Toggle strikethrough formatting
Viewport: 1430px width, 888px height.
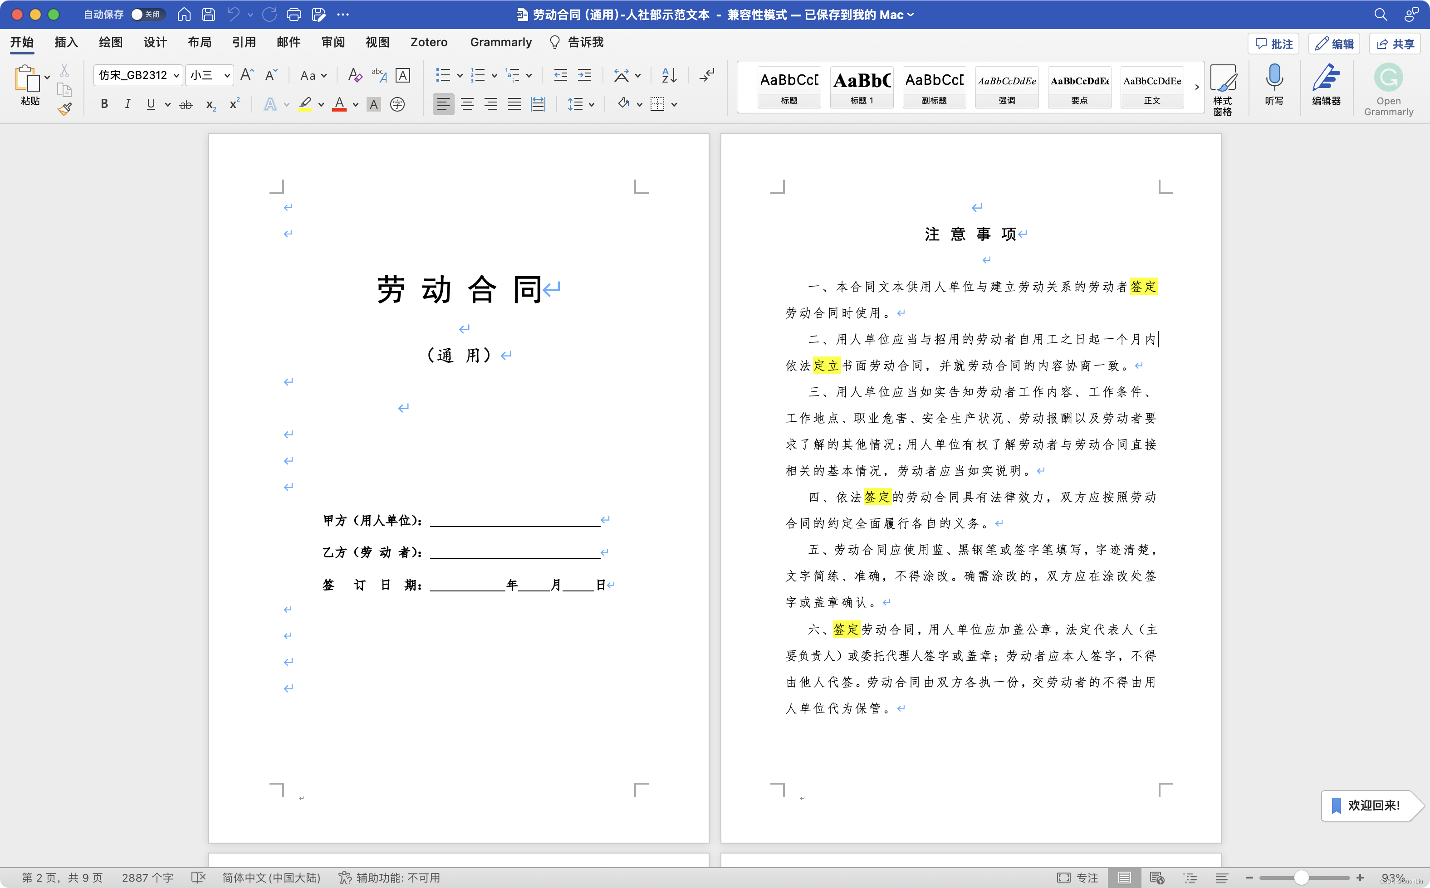click(186, 105)
